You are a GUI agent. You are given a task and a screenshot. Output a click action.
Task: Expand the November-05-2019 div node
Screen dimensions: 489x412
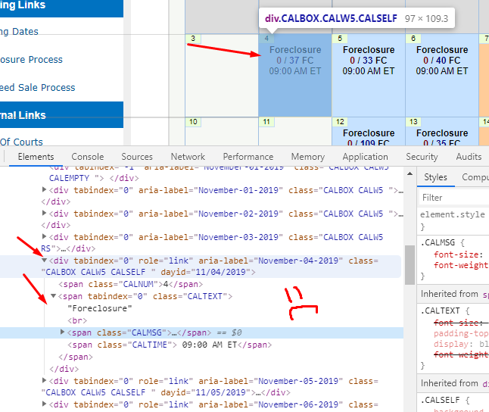click(44, 380)
